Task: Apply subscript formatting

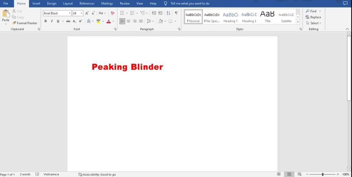Action: tap(74, 21)
